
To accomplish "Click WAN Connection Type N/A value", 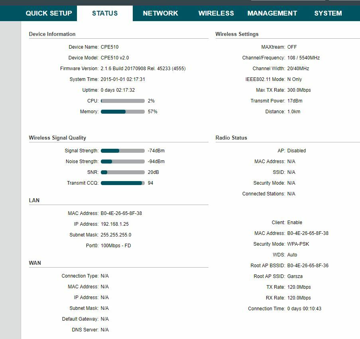I will [x=105, y=276].
